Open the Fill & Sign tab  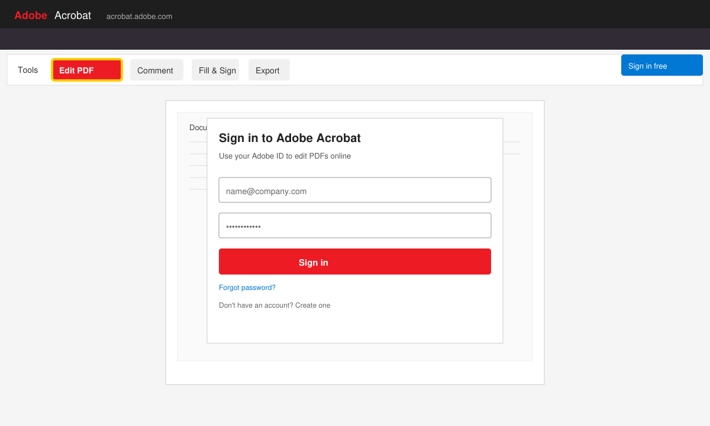[x=215, y=70]
